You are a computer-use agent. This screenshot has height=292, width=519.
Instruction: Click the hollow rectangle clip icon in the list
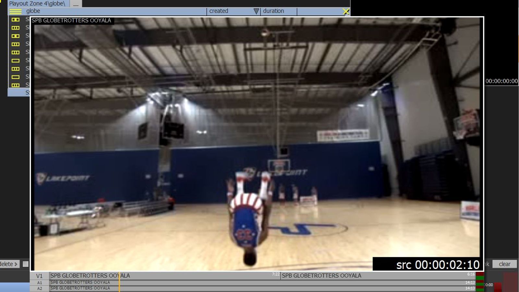pyautogui.click(x=15, y=60)
